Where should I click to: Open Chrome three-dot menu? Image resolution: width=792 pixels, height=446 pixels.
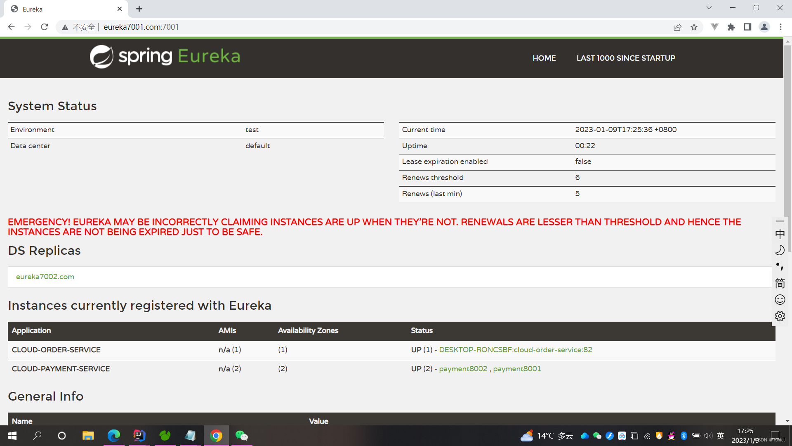(x=780, y=27)
